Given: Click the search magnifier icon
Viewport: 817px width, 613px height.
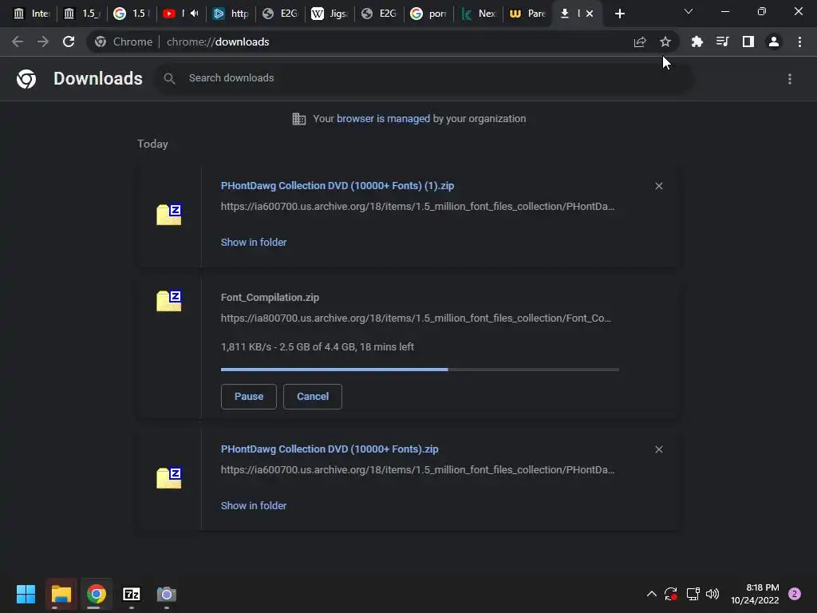Looking at the screenshot, I should click(x=169, y=78).
